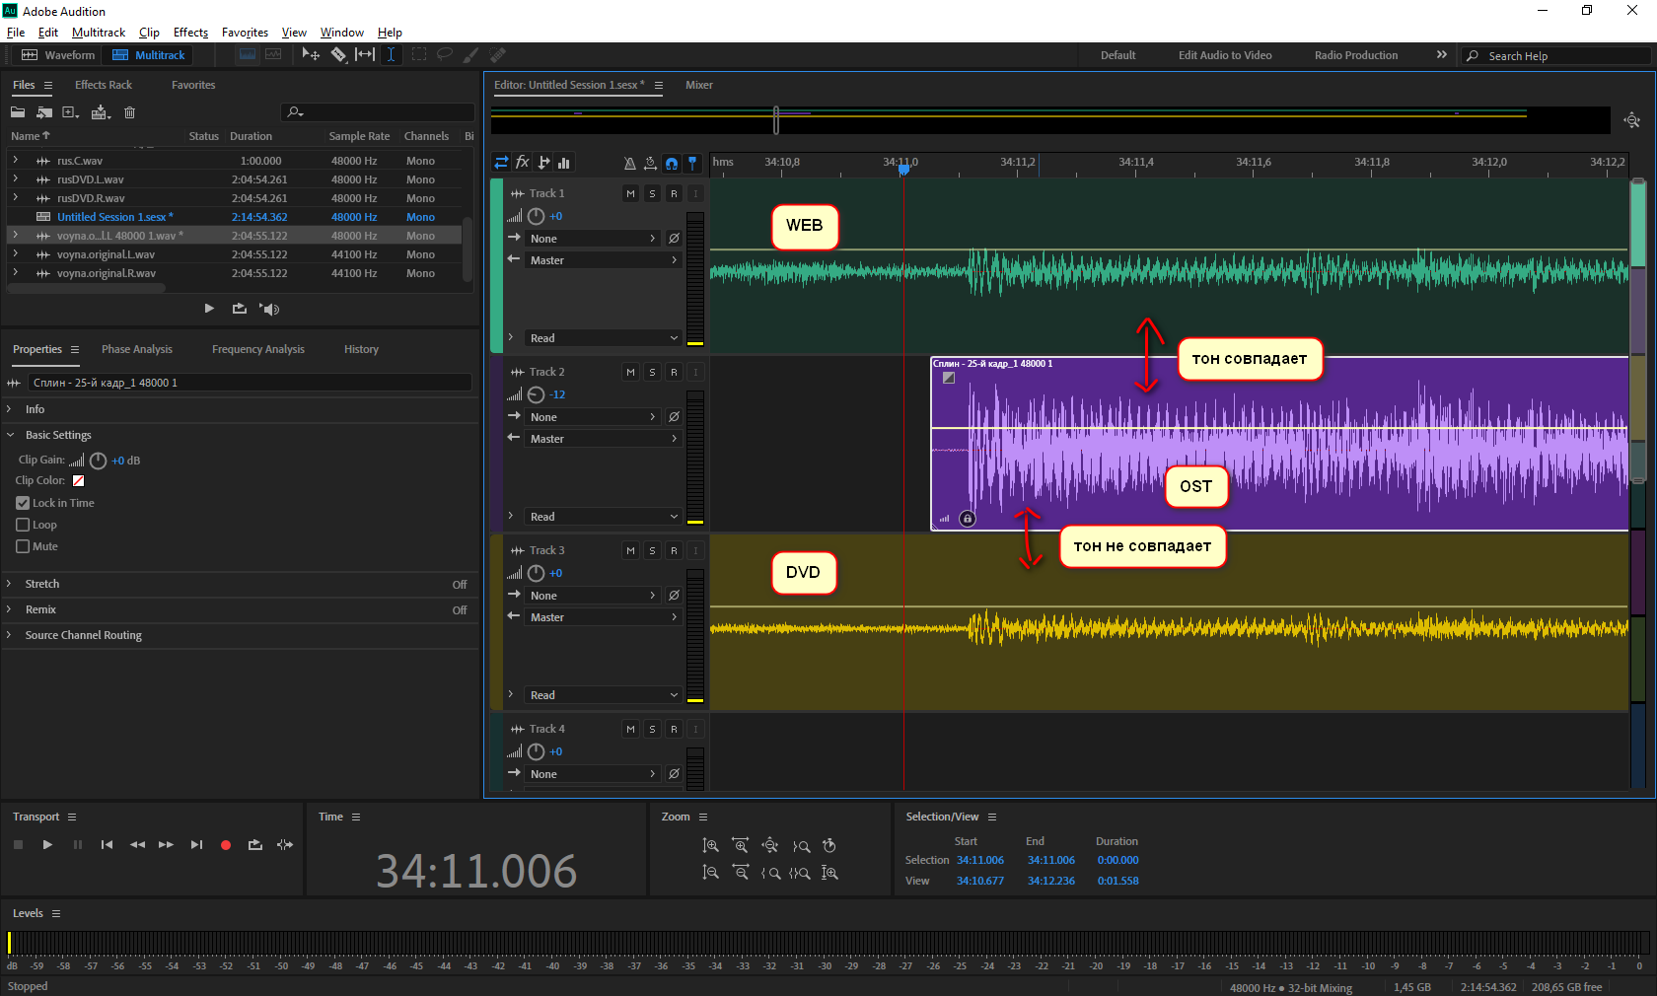
Task: Open Track 2 Master output dropdown
Action: (x=604, y=439)
